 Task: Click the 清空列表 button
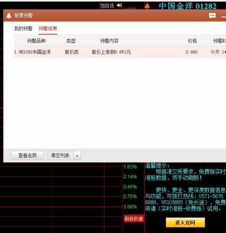tap(61, 155)
